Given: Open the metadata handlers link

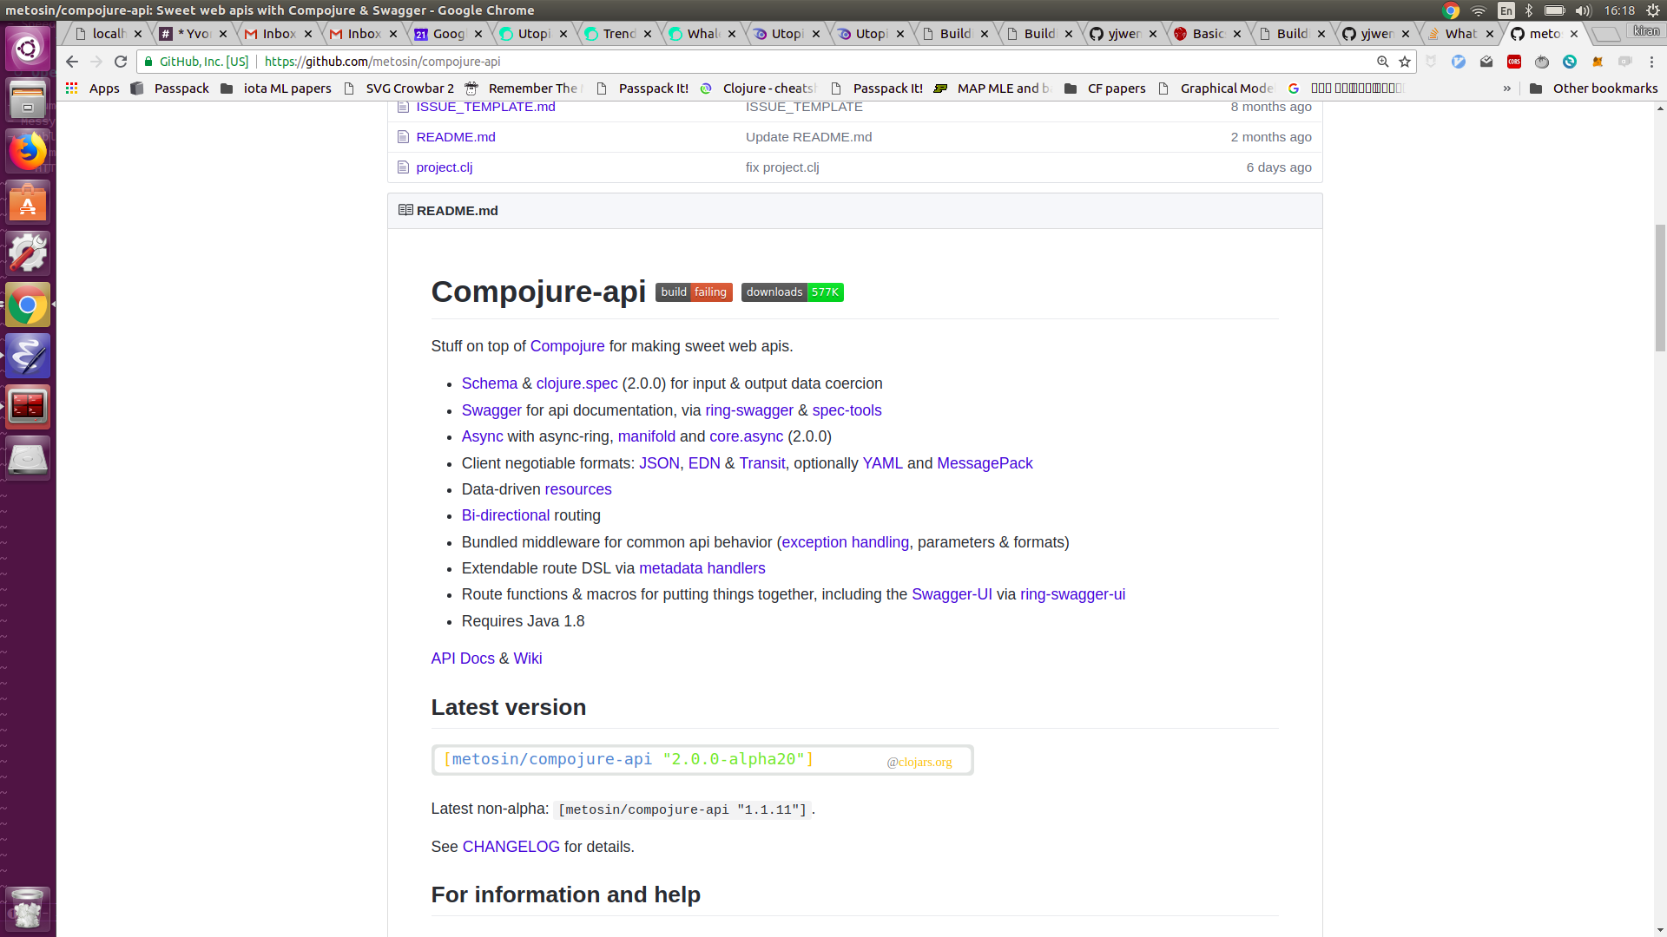Looking at the screenshot, I should click(x=702, y=568).
